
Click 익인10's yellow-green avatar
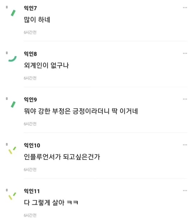tap(12, 150)
